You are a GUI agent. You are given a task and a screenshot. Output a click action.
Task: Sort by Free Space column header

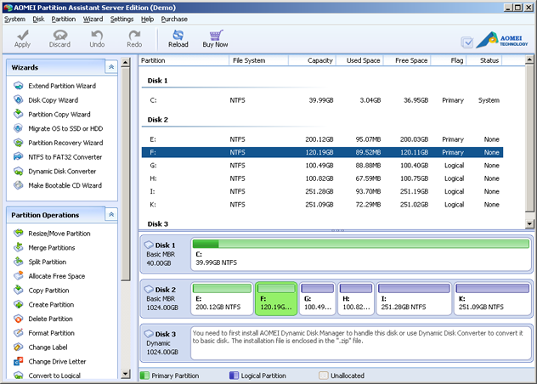pos(407,60)
